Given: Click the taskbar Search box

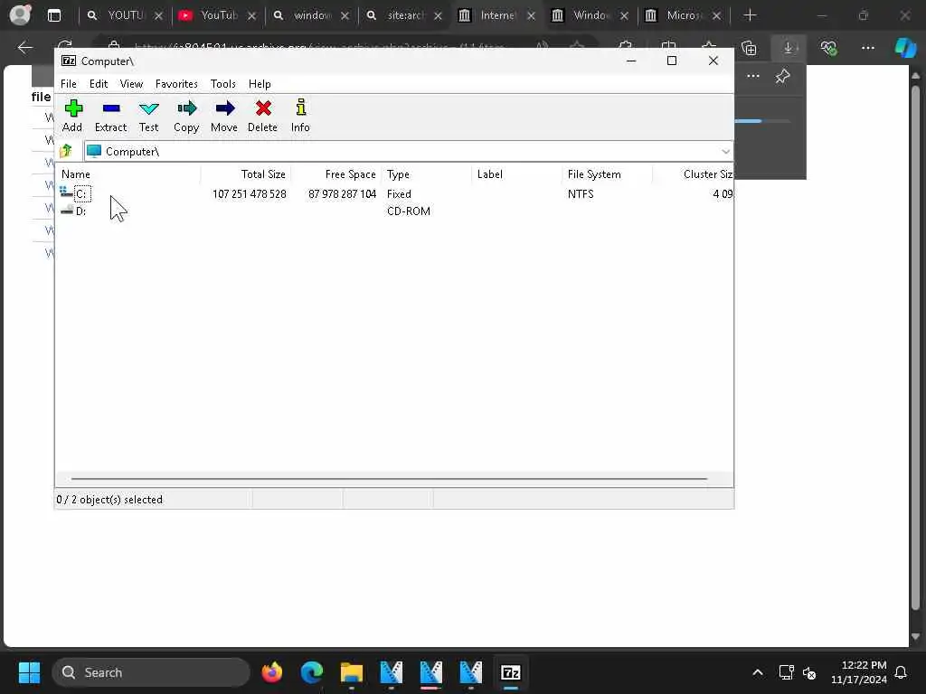Looking at the screenshot, I should tap(151, 672).
